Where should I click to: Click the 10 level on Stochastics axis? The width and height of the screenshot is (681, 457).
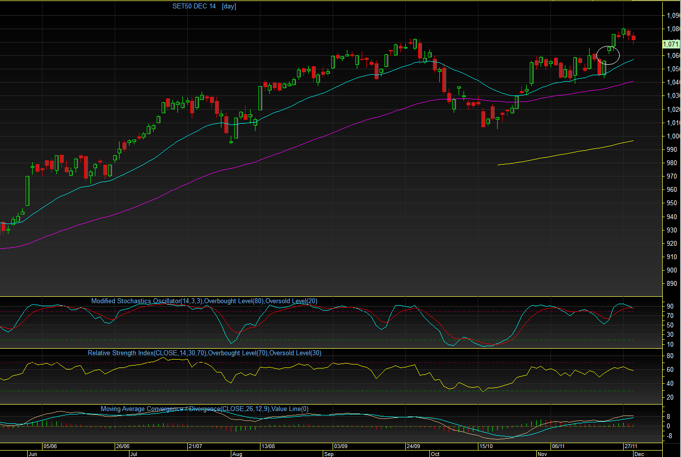(670, 344)
